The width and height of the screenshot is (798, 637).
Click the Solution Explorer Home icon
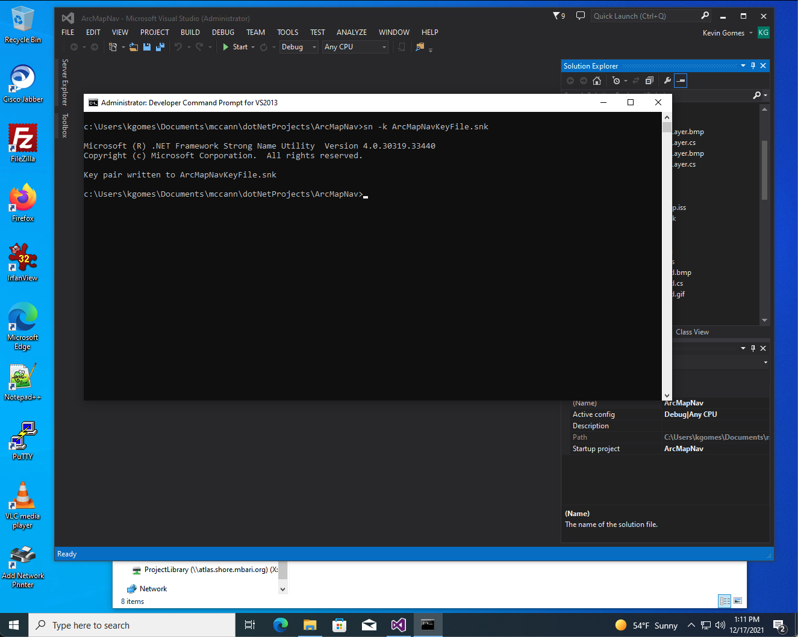(x=597, y=81)
